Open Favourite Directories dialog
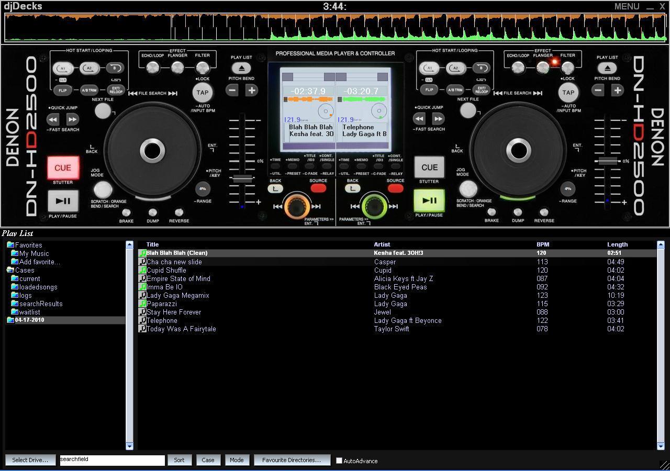 (292, 460)
